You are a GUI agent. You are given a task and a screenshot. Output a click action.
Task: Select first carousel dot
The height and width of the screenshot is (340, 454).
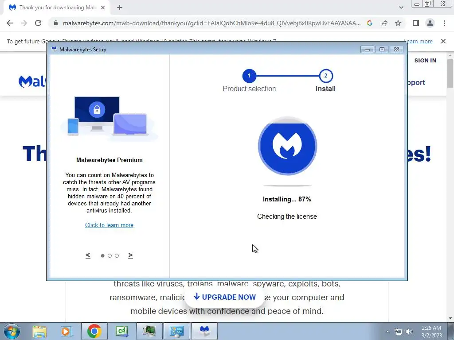coord(102,255)
